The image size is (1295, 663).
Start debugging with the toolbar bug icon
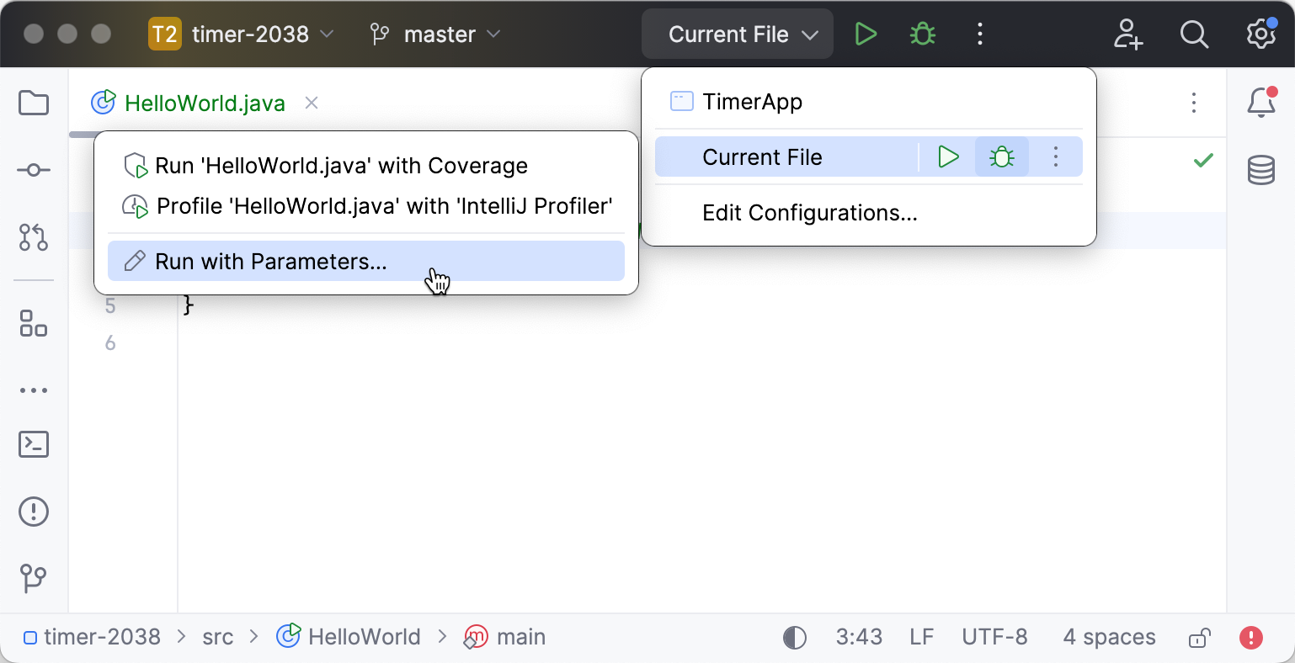921,34
